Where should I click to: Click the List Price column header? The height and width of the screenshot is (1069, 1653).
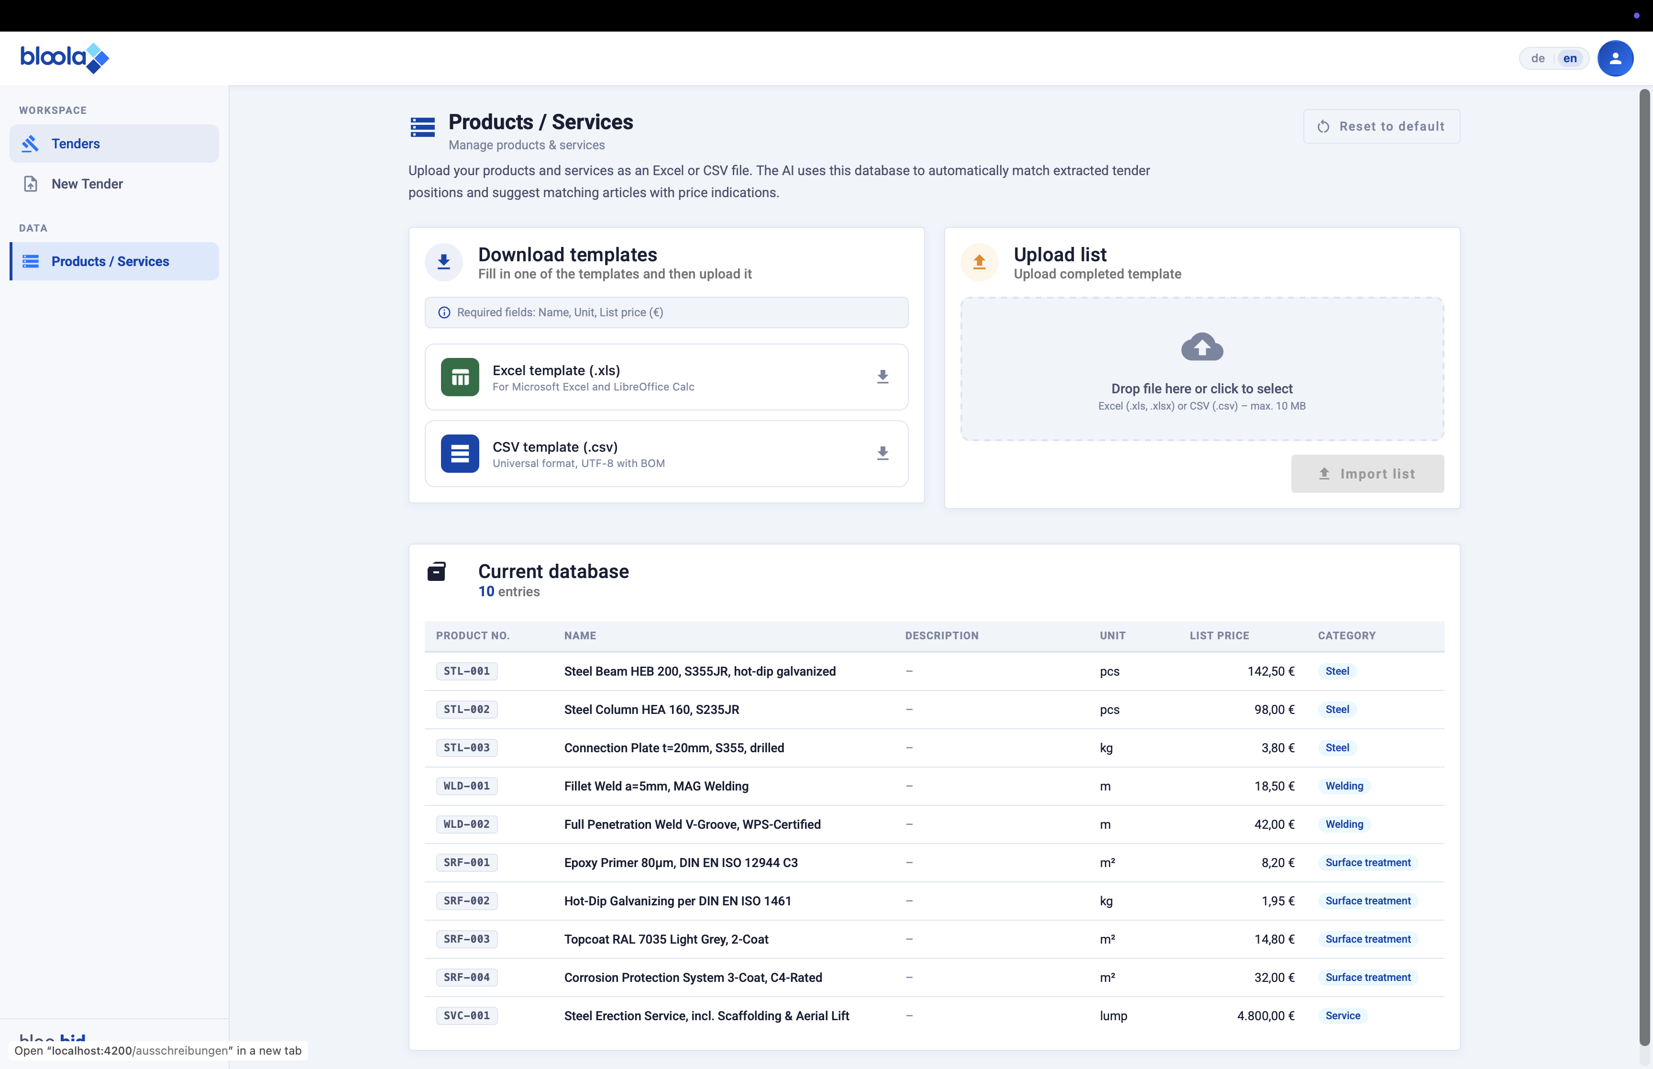[1219, 636]
